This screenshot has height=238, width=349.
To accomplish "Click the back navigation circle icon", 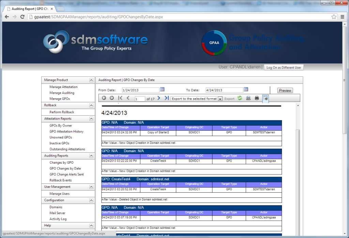I will (104, 98).
